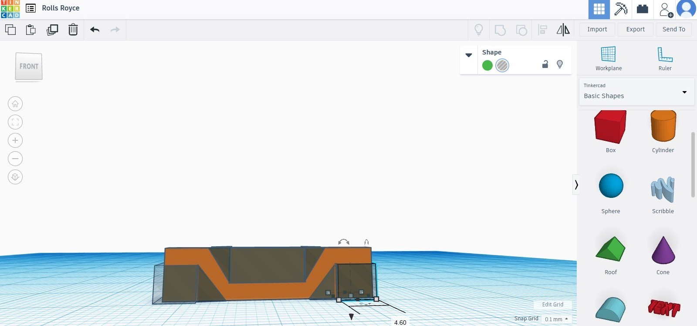Click the Import button
This screenshot has height=326, width=697.
tap(597, 29)
